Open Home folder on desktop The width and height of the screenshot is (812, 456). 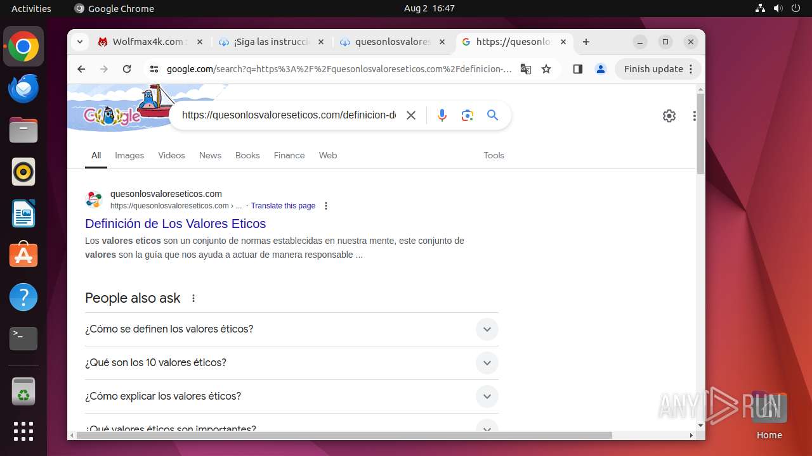[769, 416]
